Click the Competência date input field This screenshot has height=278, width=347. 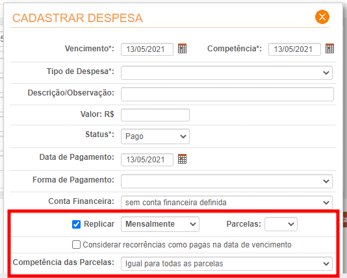tap(294, 49)
